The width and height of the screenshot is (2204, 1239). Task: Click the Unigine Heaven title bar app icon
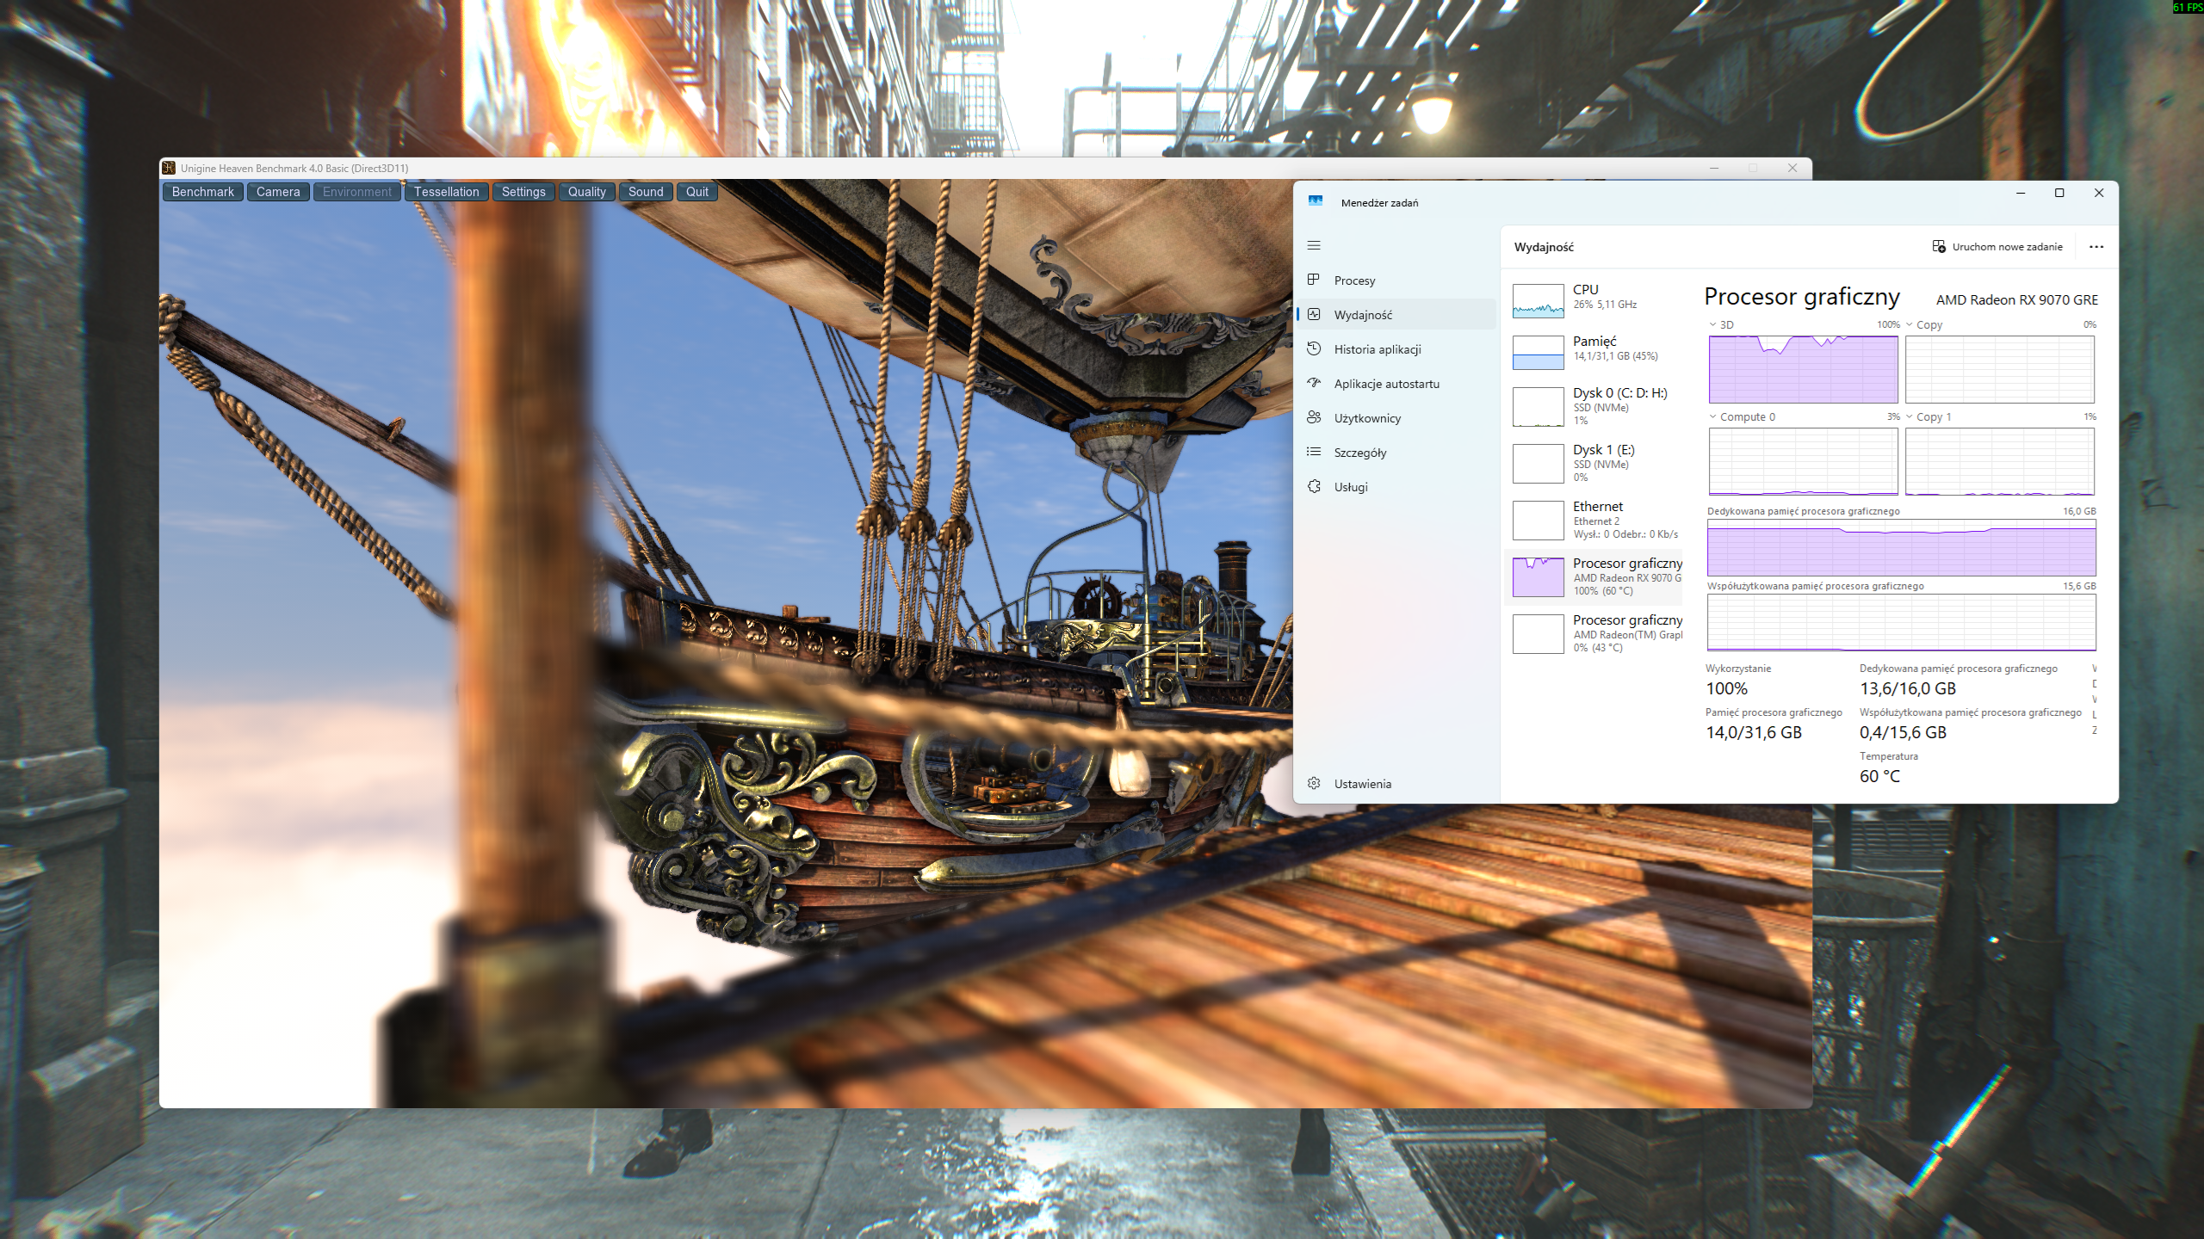(x=169, y=168)
